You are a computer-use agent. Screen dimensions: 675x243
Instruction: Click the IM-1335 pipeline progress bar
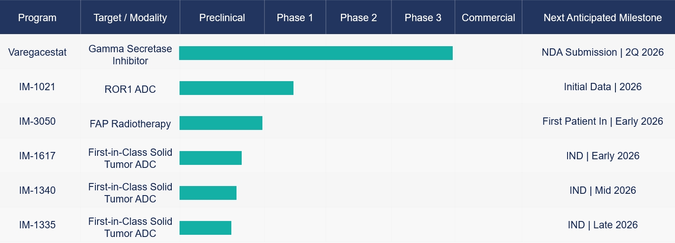(205, 228)
